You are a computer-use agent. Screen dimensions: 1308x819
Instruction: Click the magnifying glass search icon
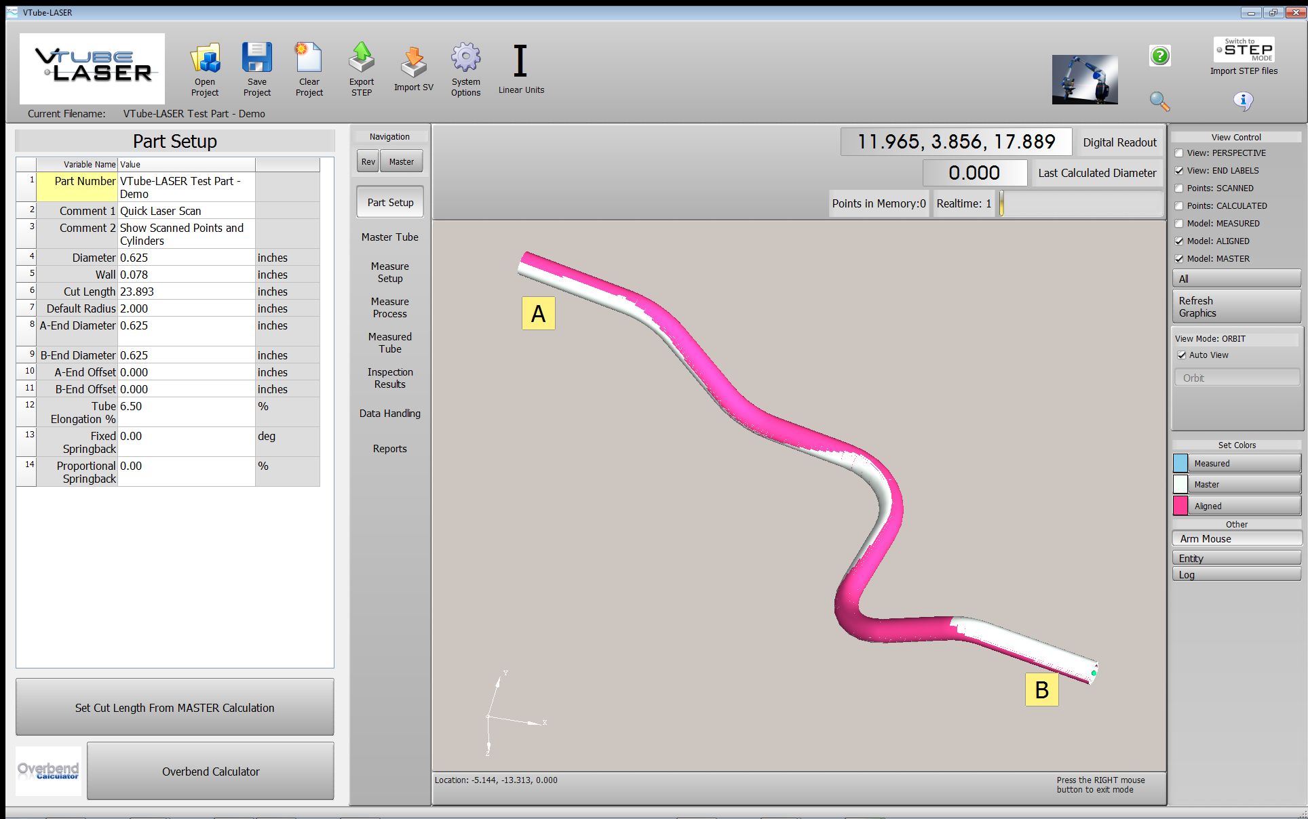(x=1159, y=102)
